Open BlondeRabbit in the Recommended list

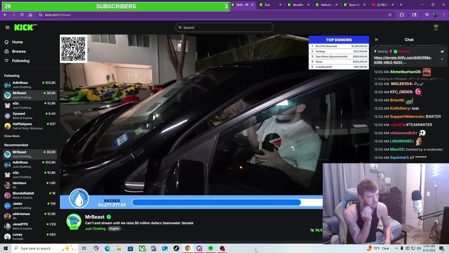click(30, 195)
